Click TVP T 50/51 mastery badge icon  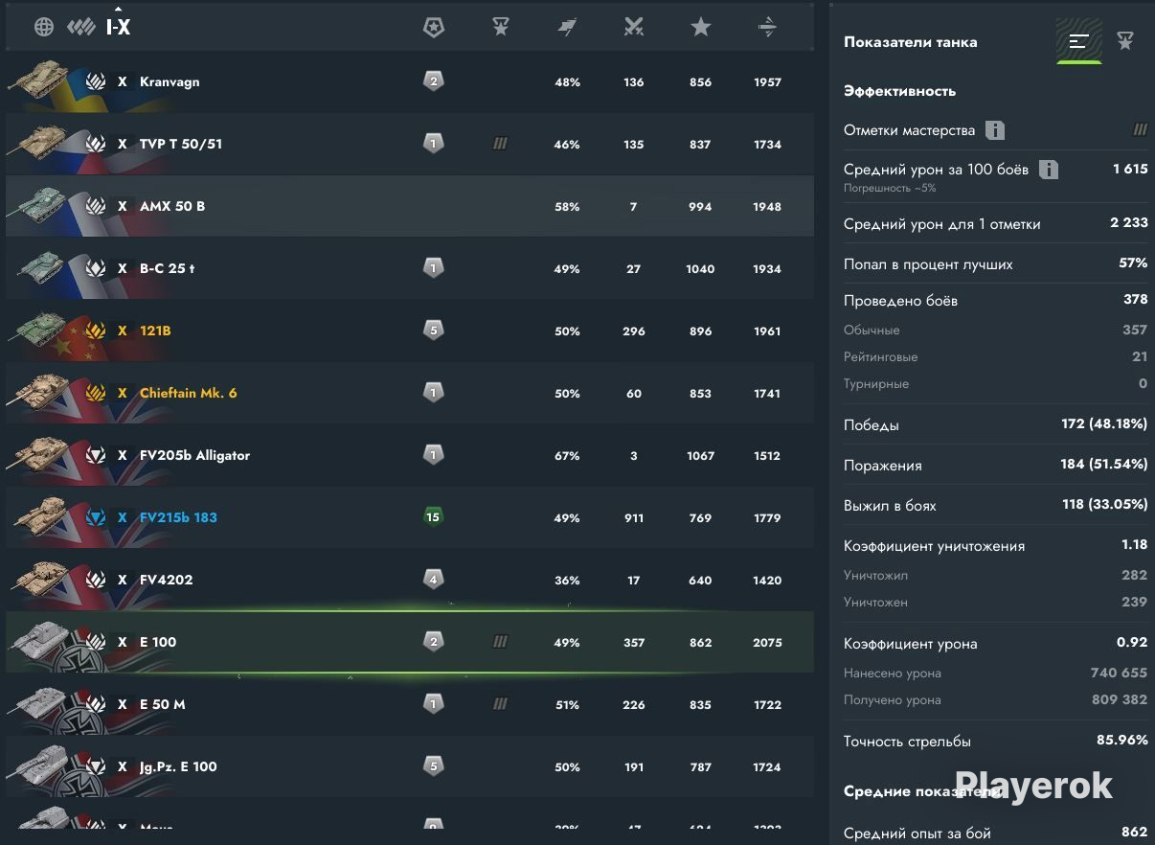coord(433,144)
